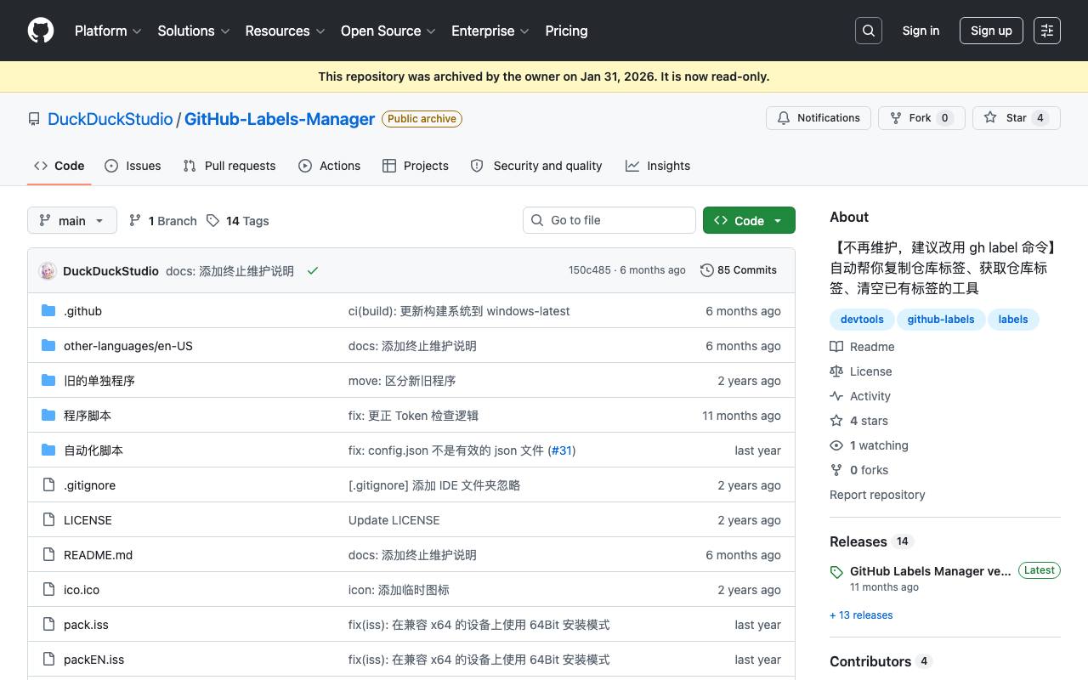Open the commit hash 150c485

tap(590, 270)
